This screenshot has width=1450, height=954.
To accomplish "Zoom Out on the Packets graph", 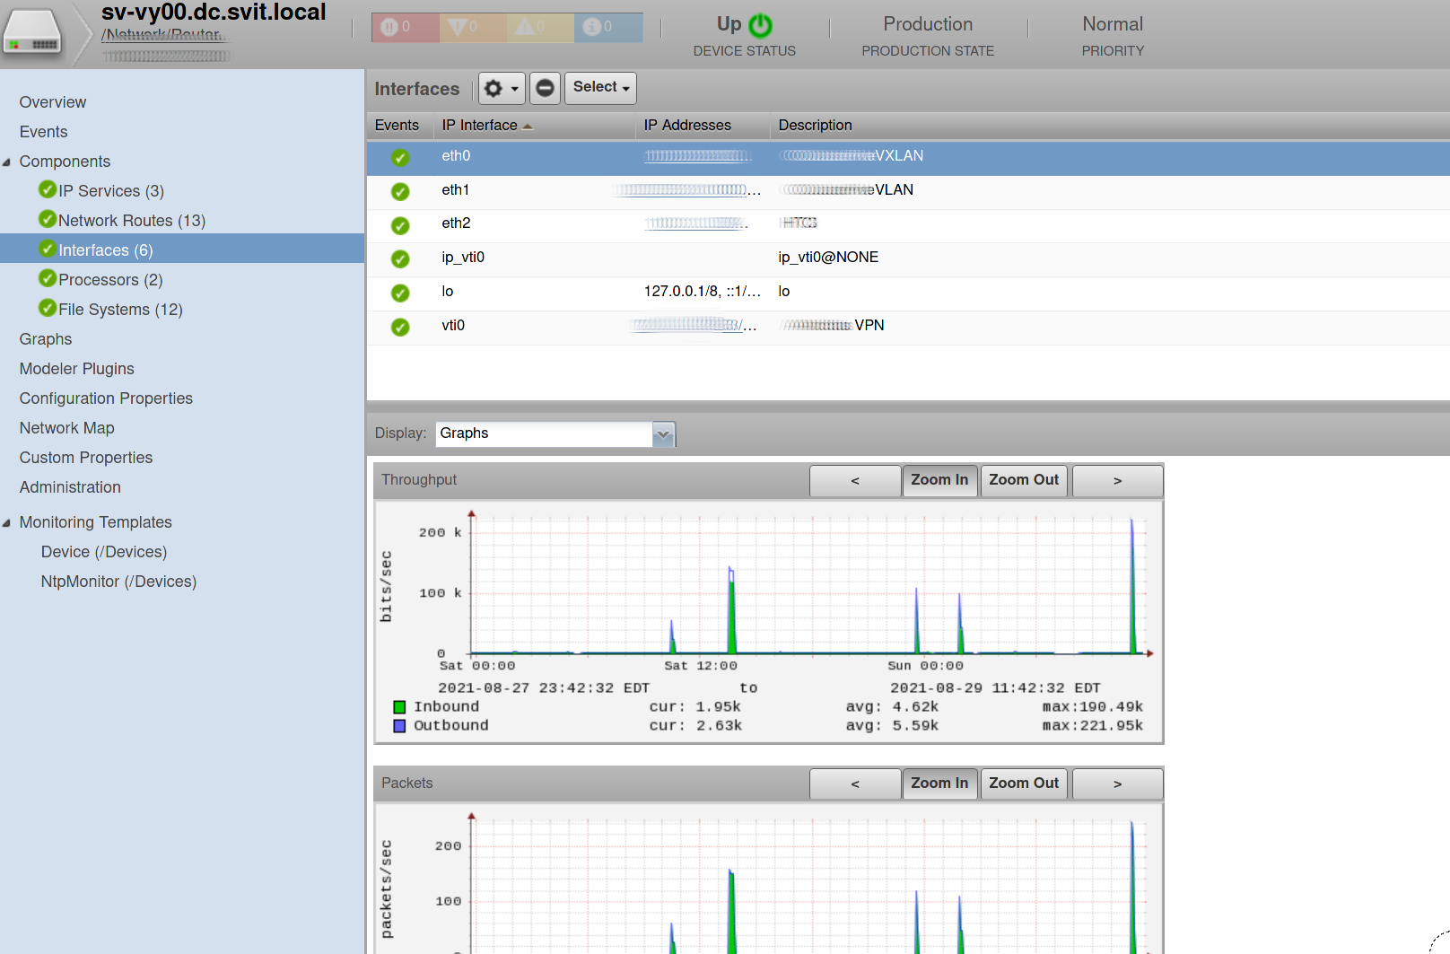I will [x=1023, y=783].
